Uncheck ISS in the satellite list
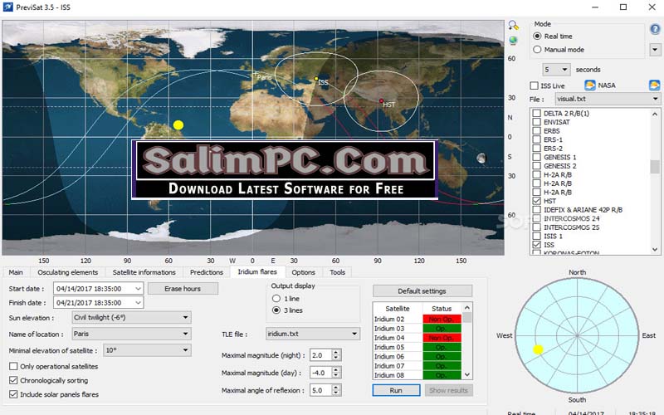Viewport: 664px width, 415px height. (536, 245)
